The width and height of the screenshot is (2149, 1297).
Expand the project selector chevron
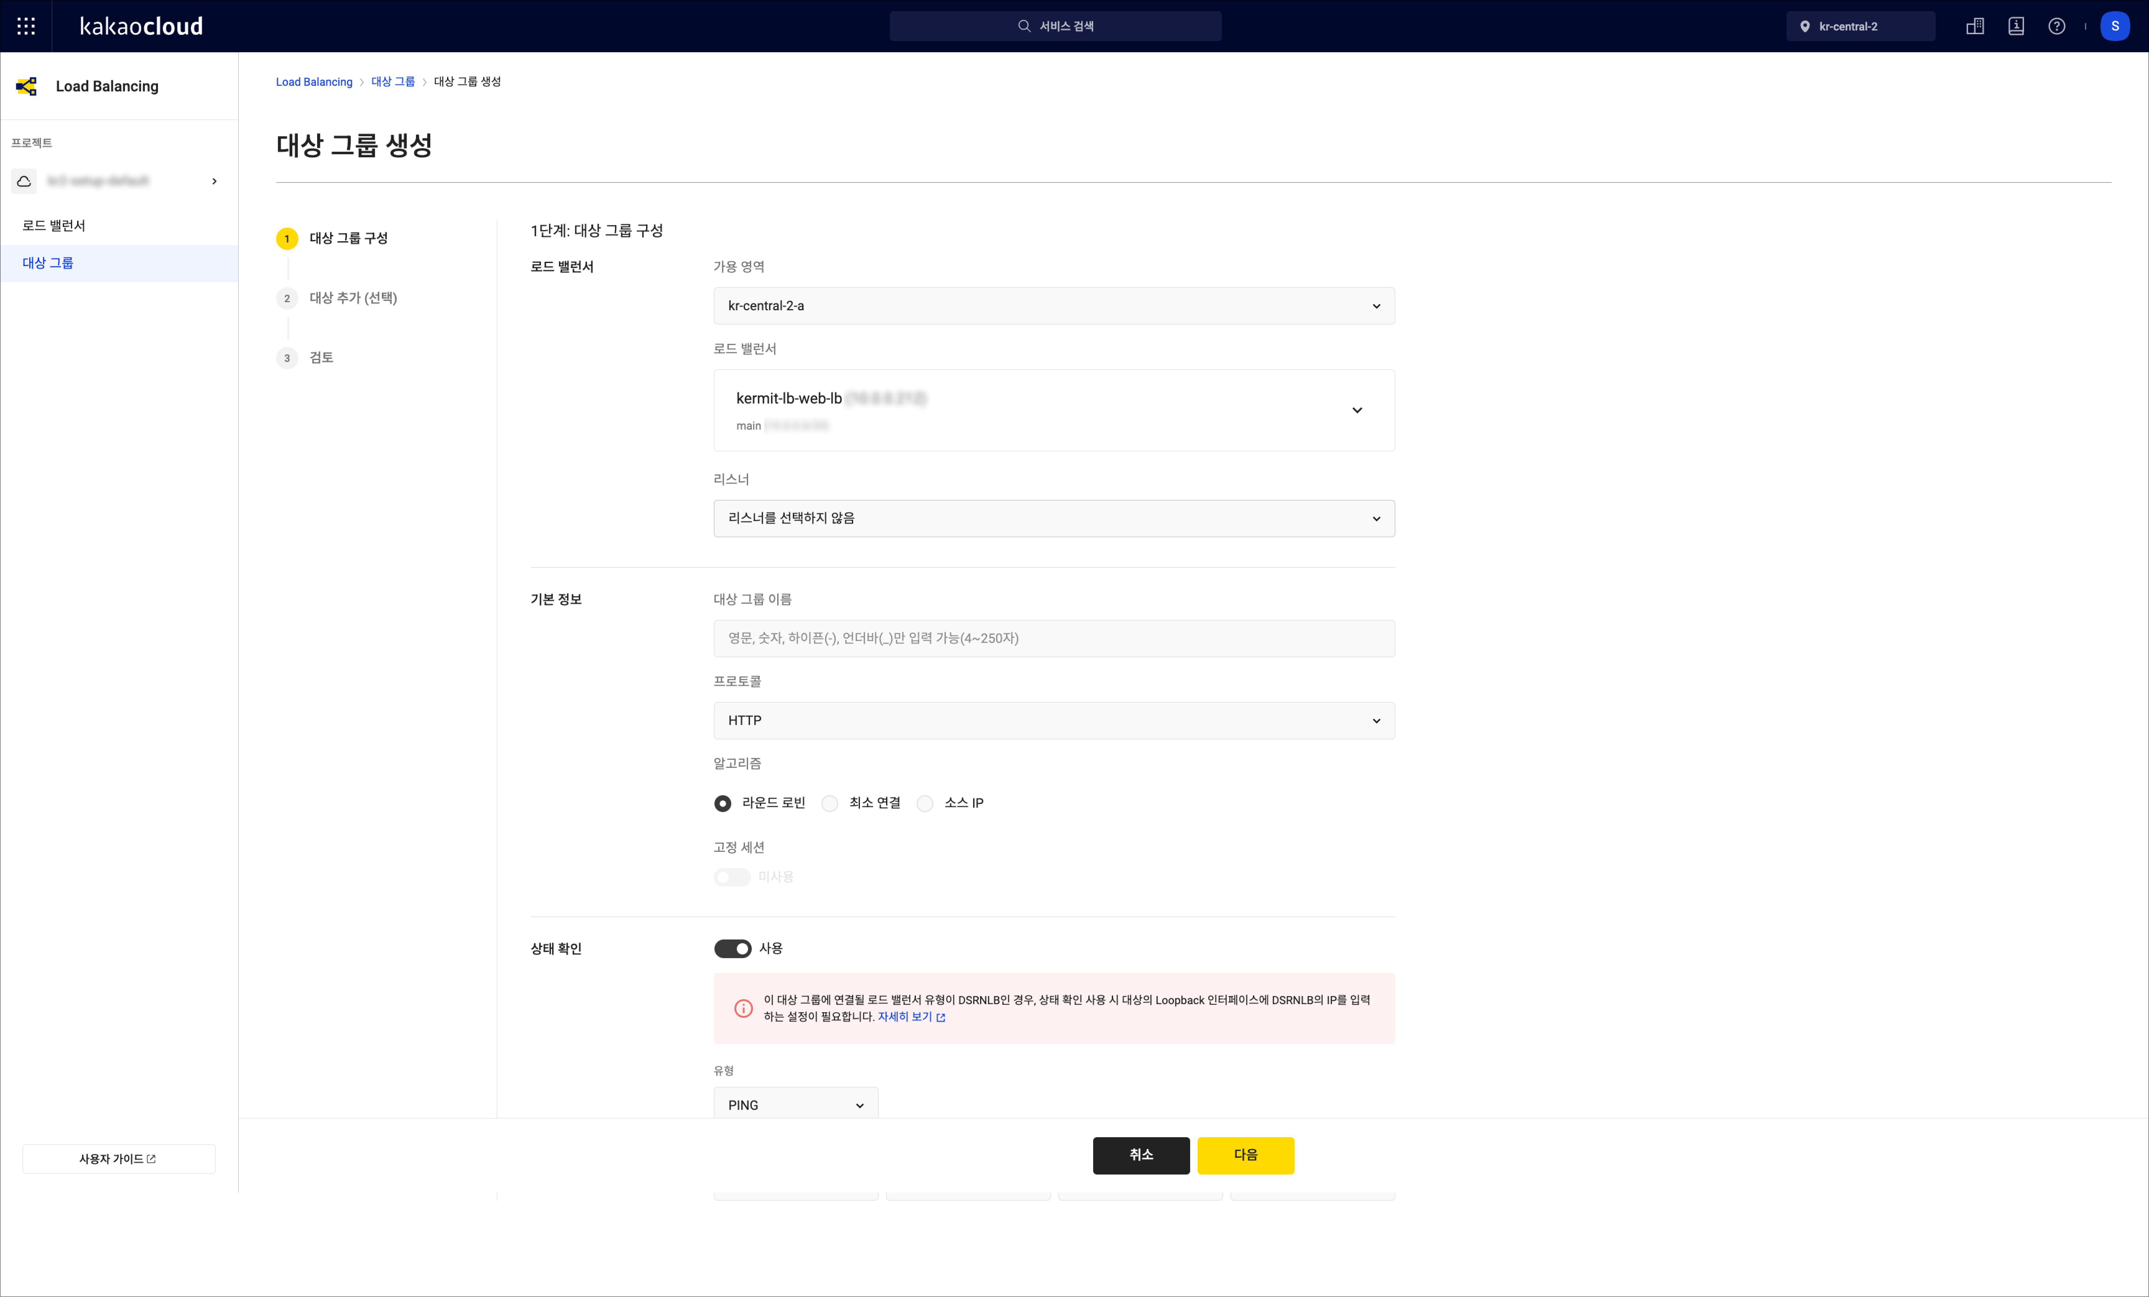(x=215, y=182)
